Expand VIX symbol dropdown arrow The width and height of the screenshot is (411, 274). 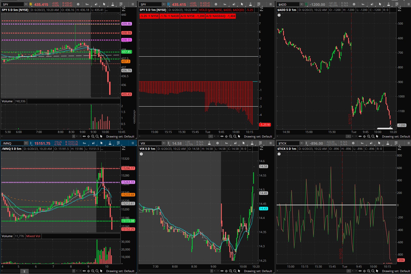(164, 143)
